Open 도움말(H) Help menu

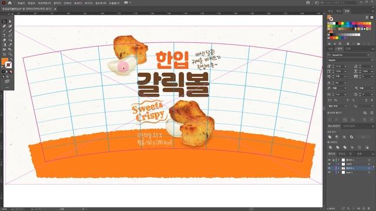pos(114,3)
